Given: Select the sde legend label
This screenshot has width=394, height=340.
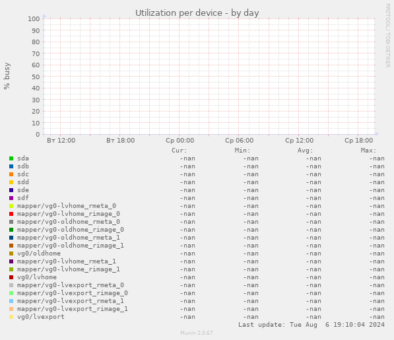Looking at the screenshot, I should (x=23, y=190).
